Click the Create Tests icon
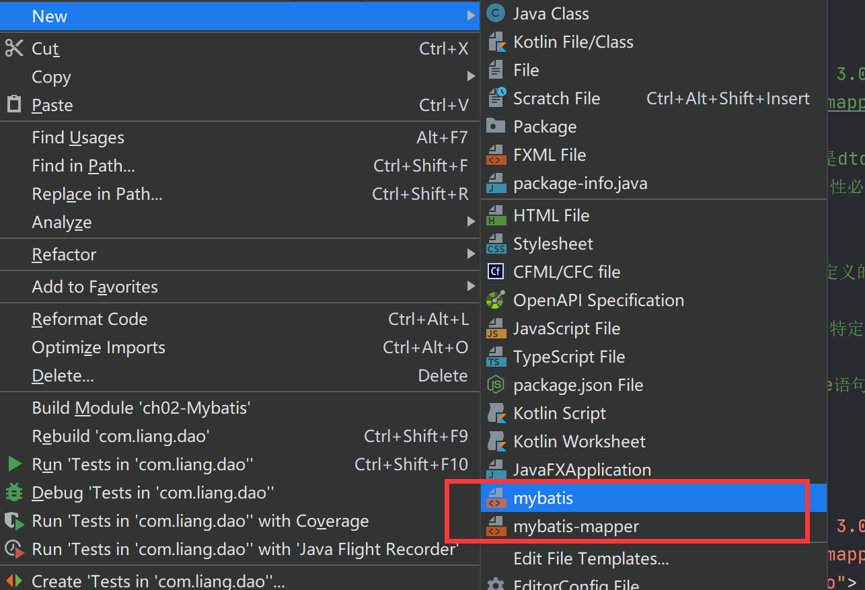 [14, 581]
